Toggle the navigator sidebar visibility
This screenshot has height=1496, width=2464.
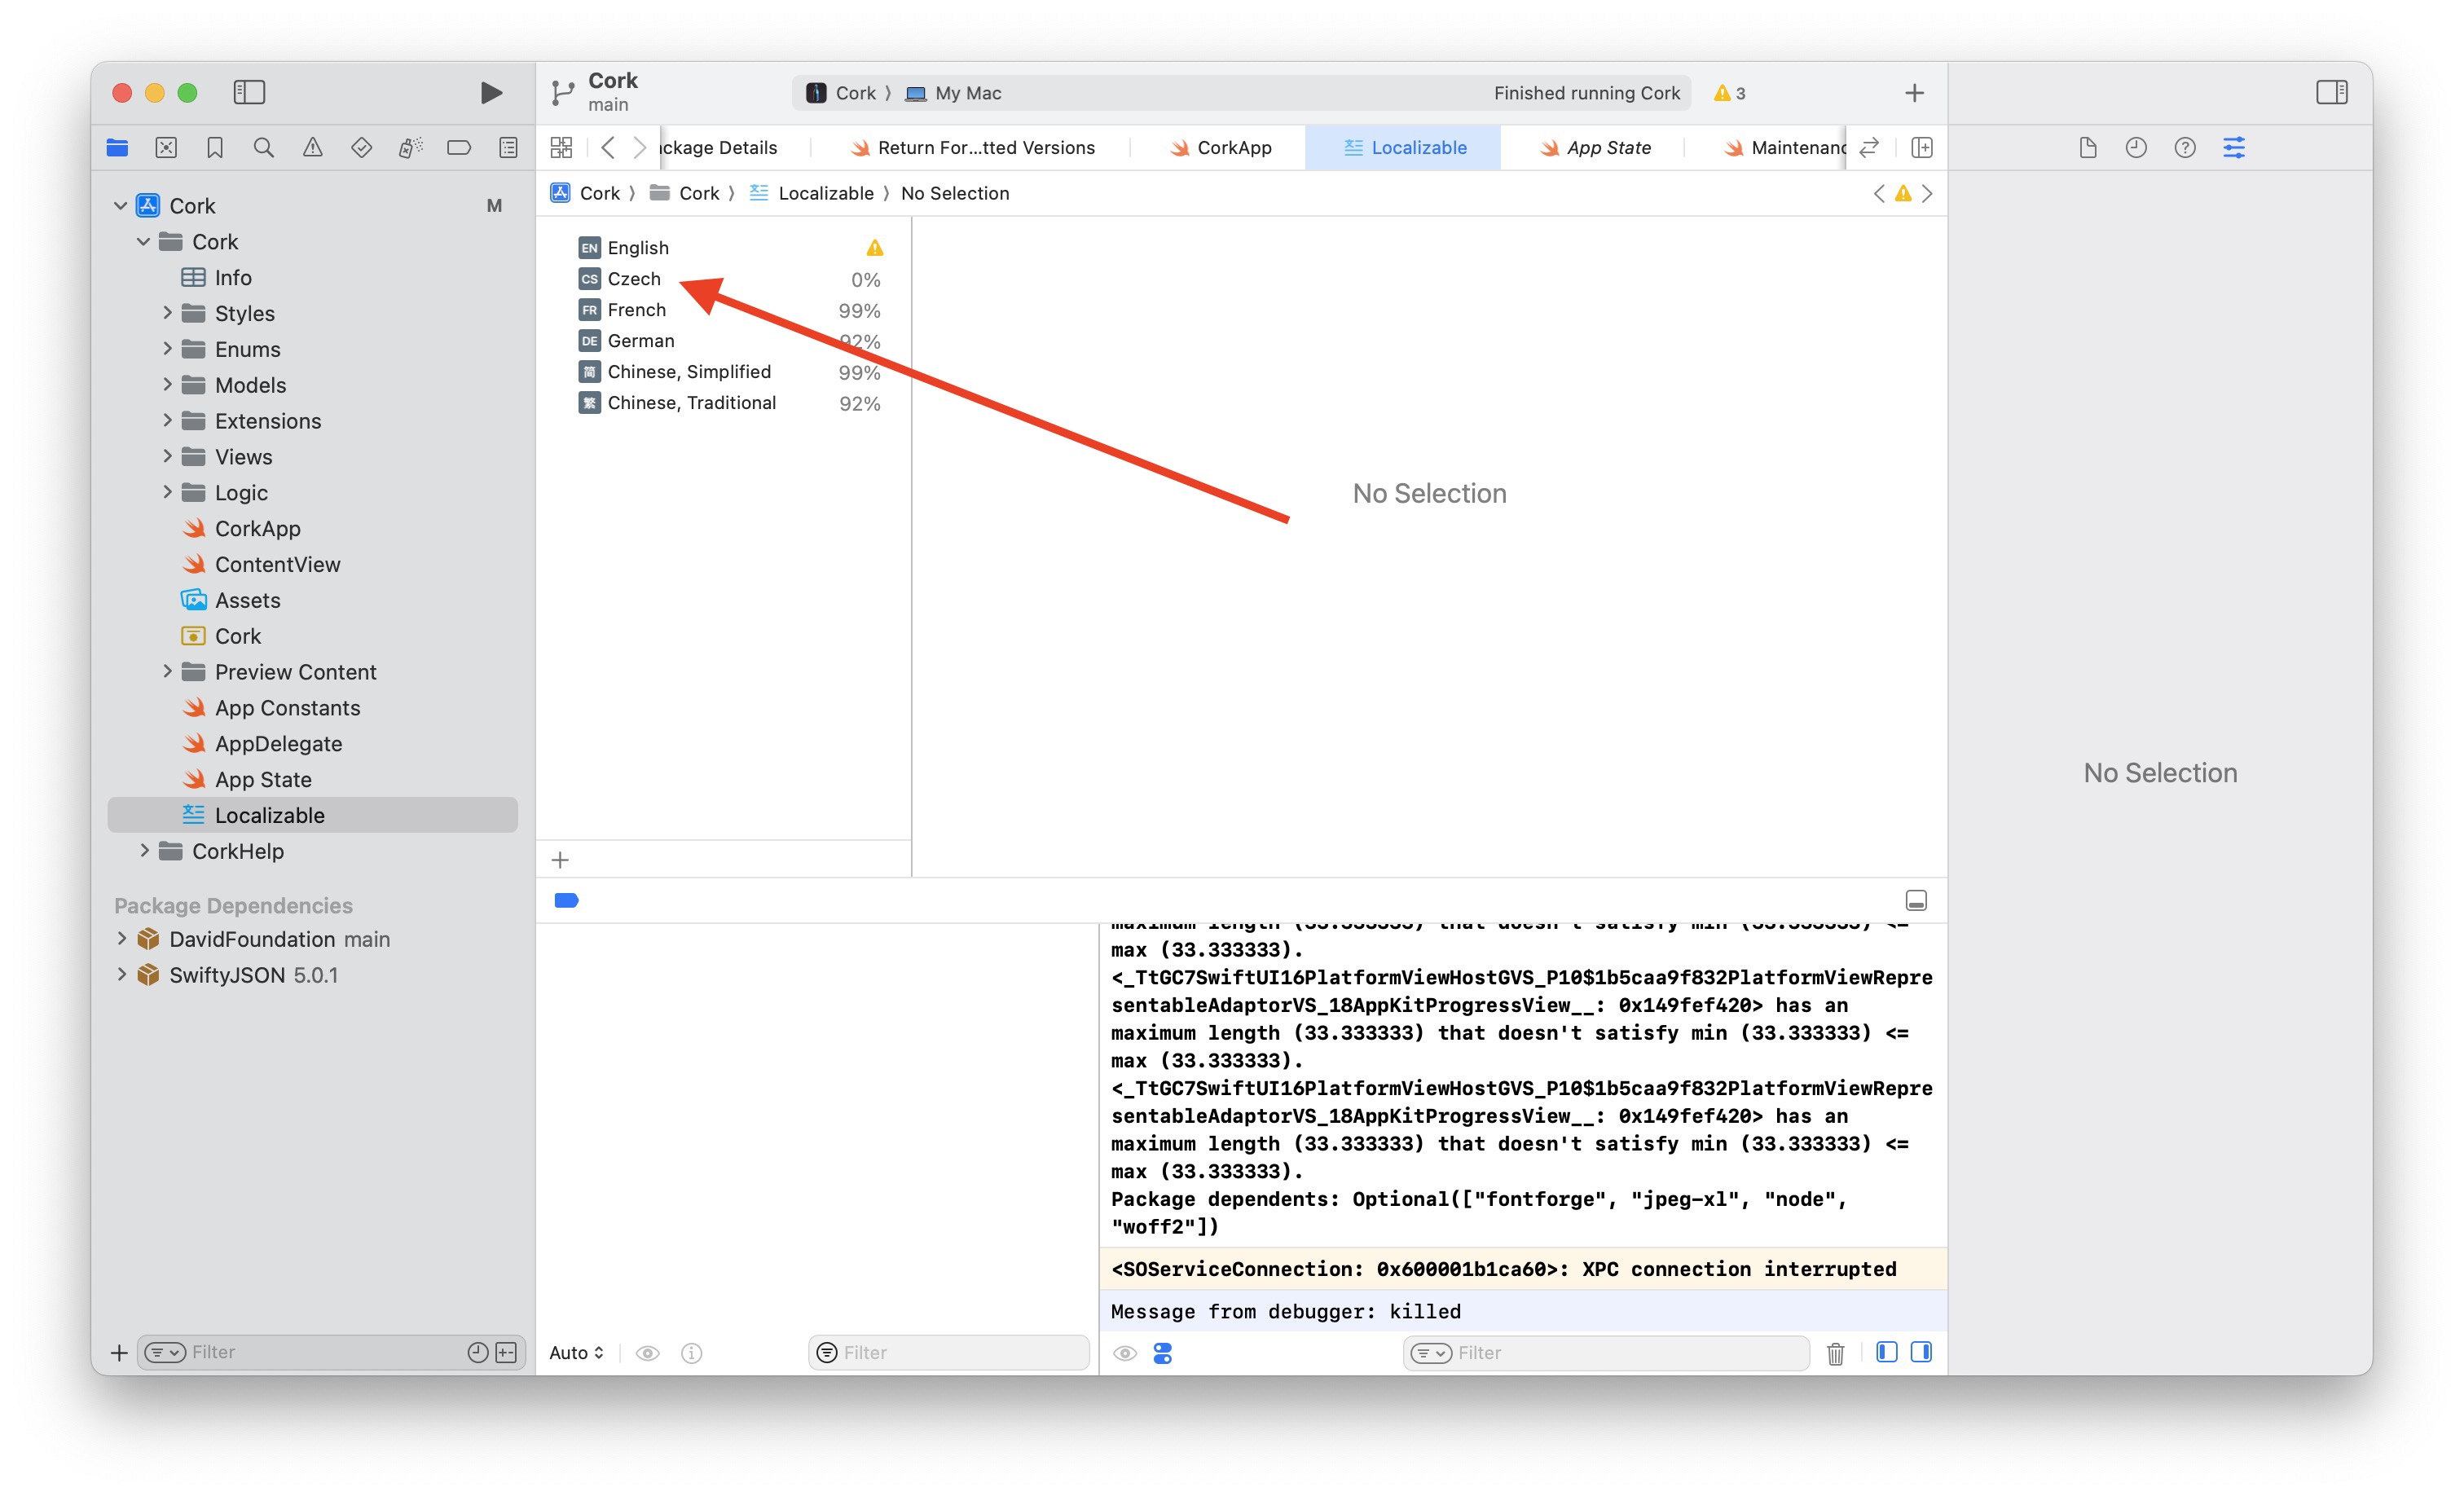tap(249, 93)
